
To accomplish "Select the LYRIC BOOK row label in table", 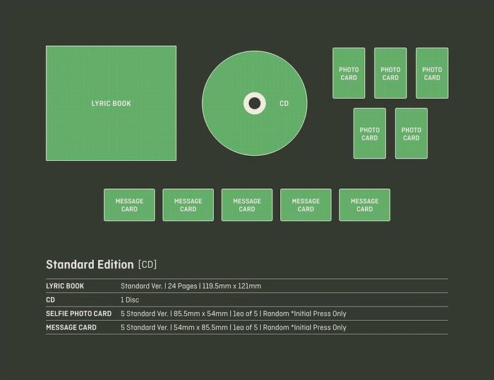I will click(65, 286).
